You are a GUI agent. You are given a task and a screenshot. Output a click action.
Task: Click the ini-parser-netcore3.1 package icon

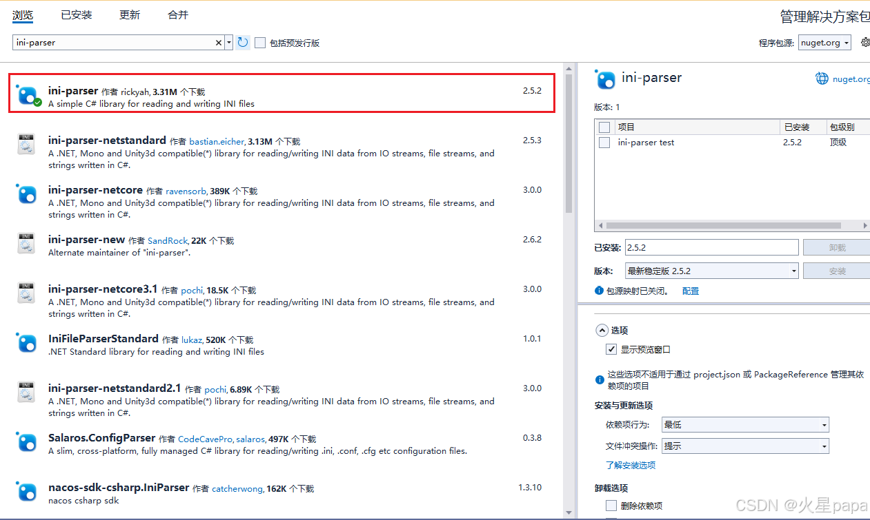coord(26,293)
